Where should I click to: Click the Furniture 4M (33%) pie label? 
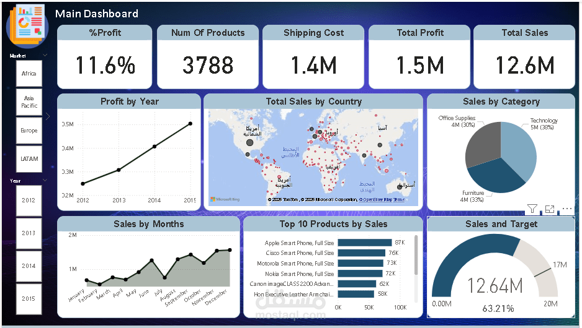(x=473, y=196)
